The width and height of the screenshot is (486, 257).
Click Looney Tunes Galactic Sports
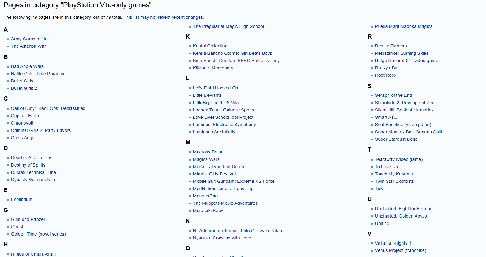[x=223, y=110]
